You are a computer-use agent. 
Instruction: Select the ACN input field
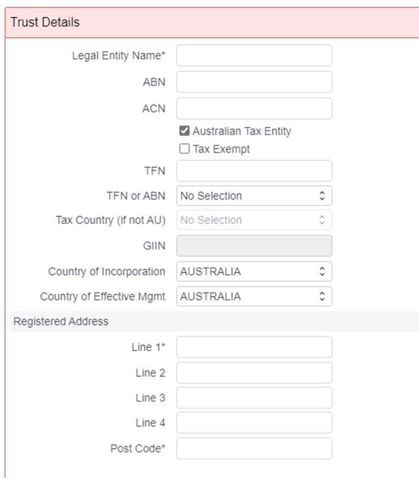pyautogui.click(x=255, y=109)
